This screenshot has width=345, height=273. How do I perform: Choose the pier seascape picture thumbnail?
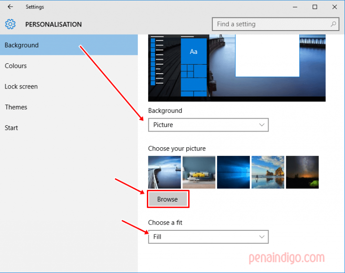(164, 172)
